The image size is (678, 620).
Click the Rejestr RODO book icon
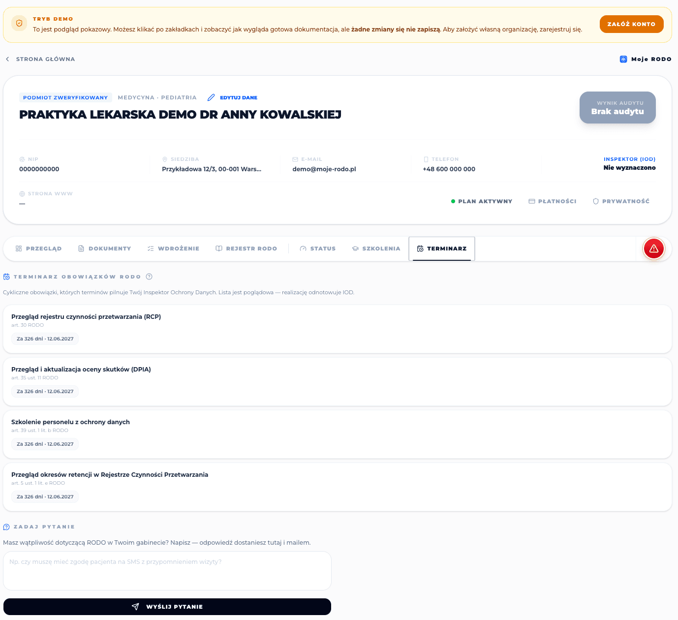pyautogui.click(x=219, y=248)
